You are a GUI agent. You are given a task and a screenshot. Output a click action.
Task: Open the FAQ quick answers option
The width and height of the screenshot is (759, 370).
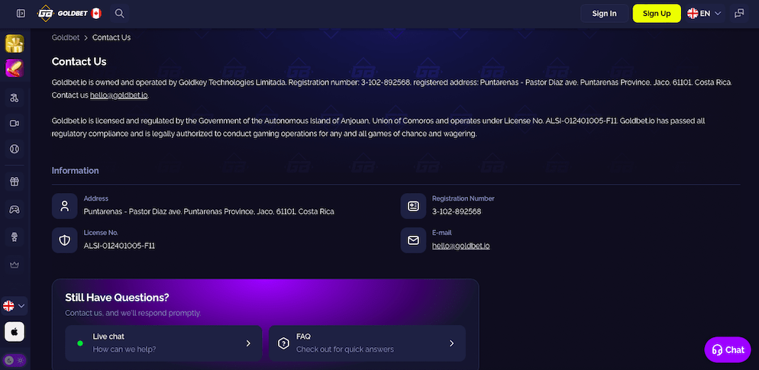(367, 343)
